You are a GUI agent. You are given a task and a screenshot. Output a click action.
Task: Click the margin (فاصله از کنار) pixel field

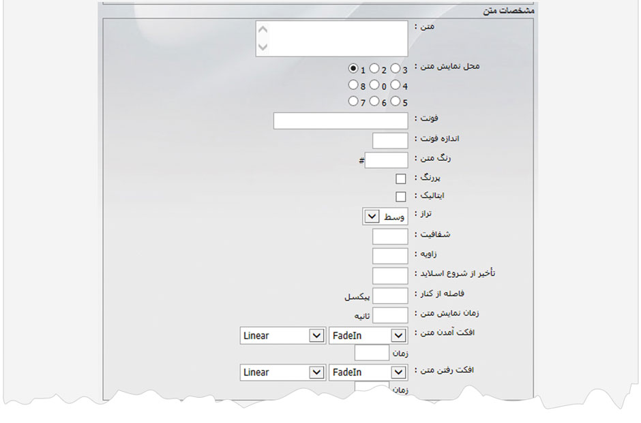(x=390, y=296)
